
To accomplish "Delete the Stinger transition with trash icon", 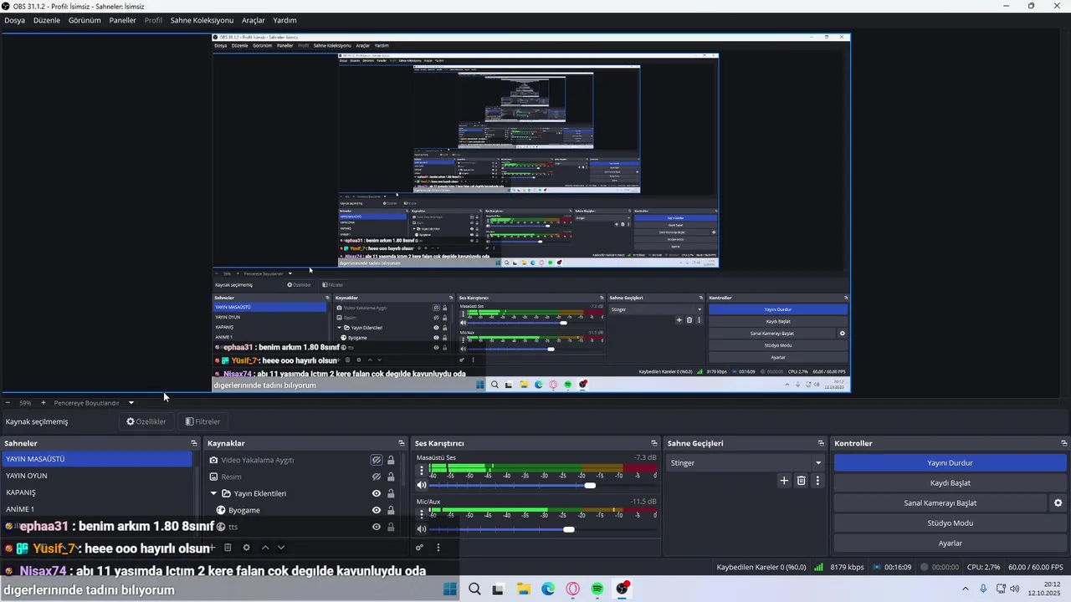I will click(x=801, y=481).
